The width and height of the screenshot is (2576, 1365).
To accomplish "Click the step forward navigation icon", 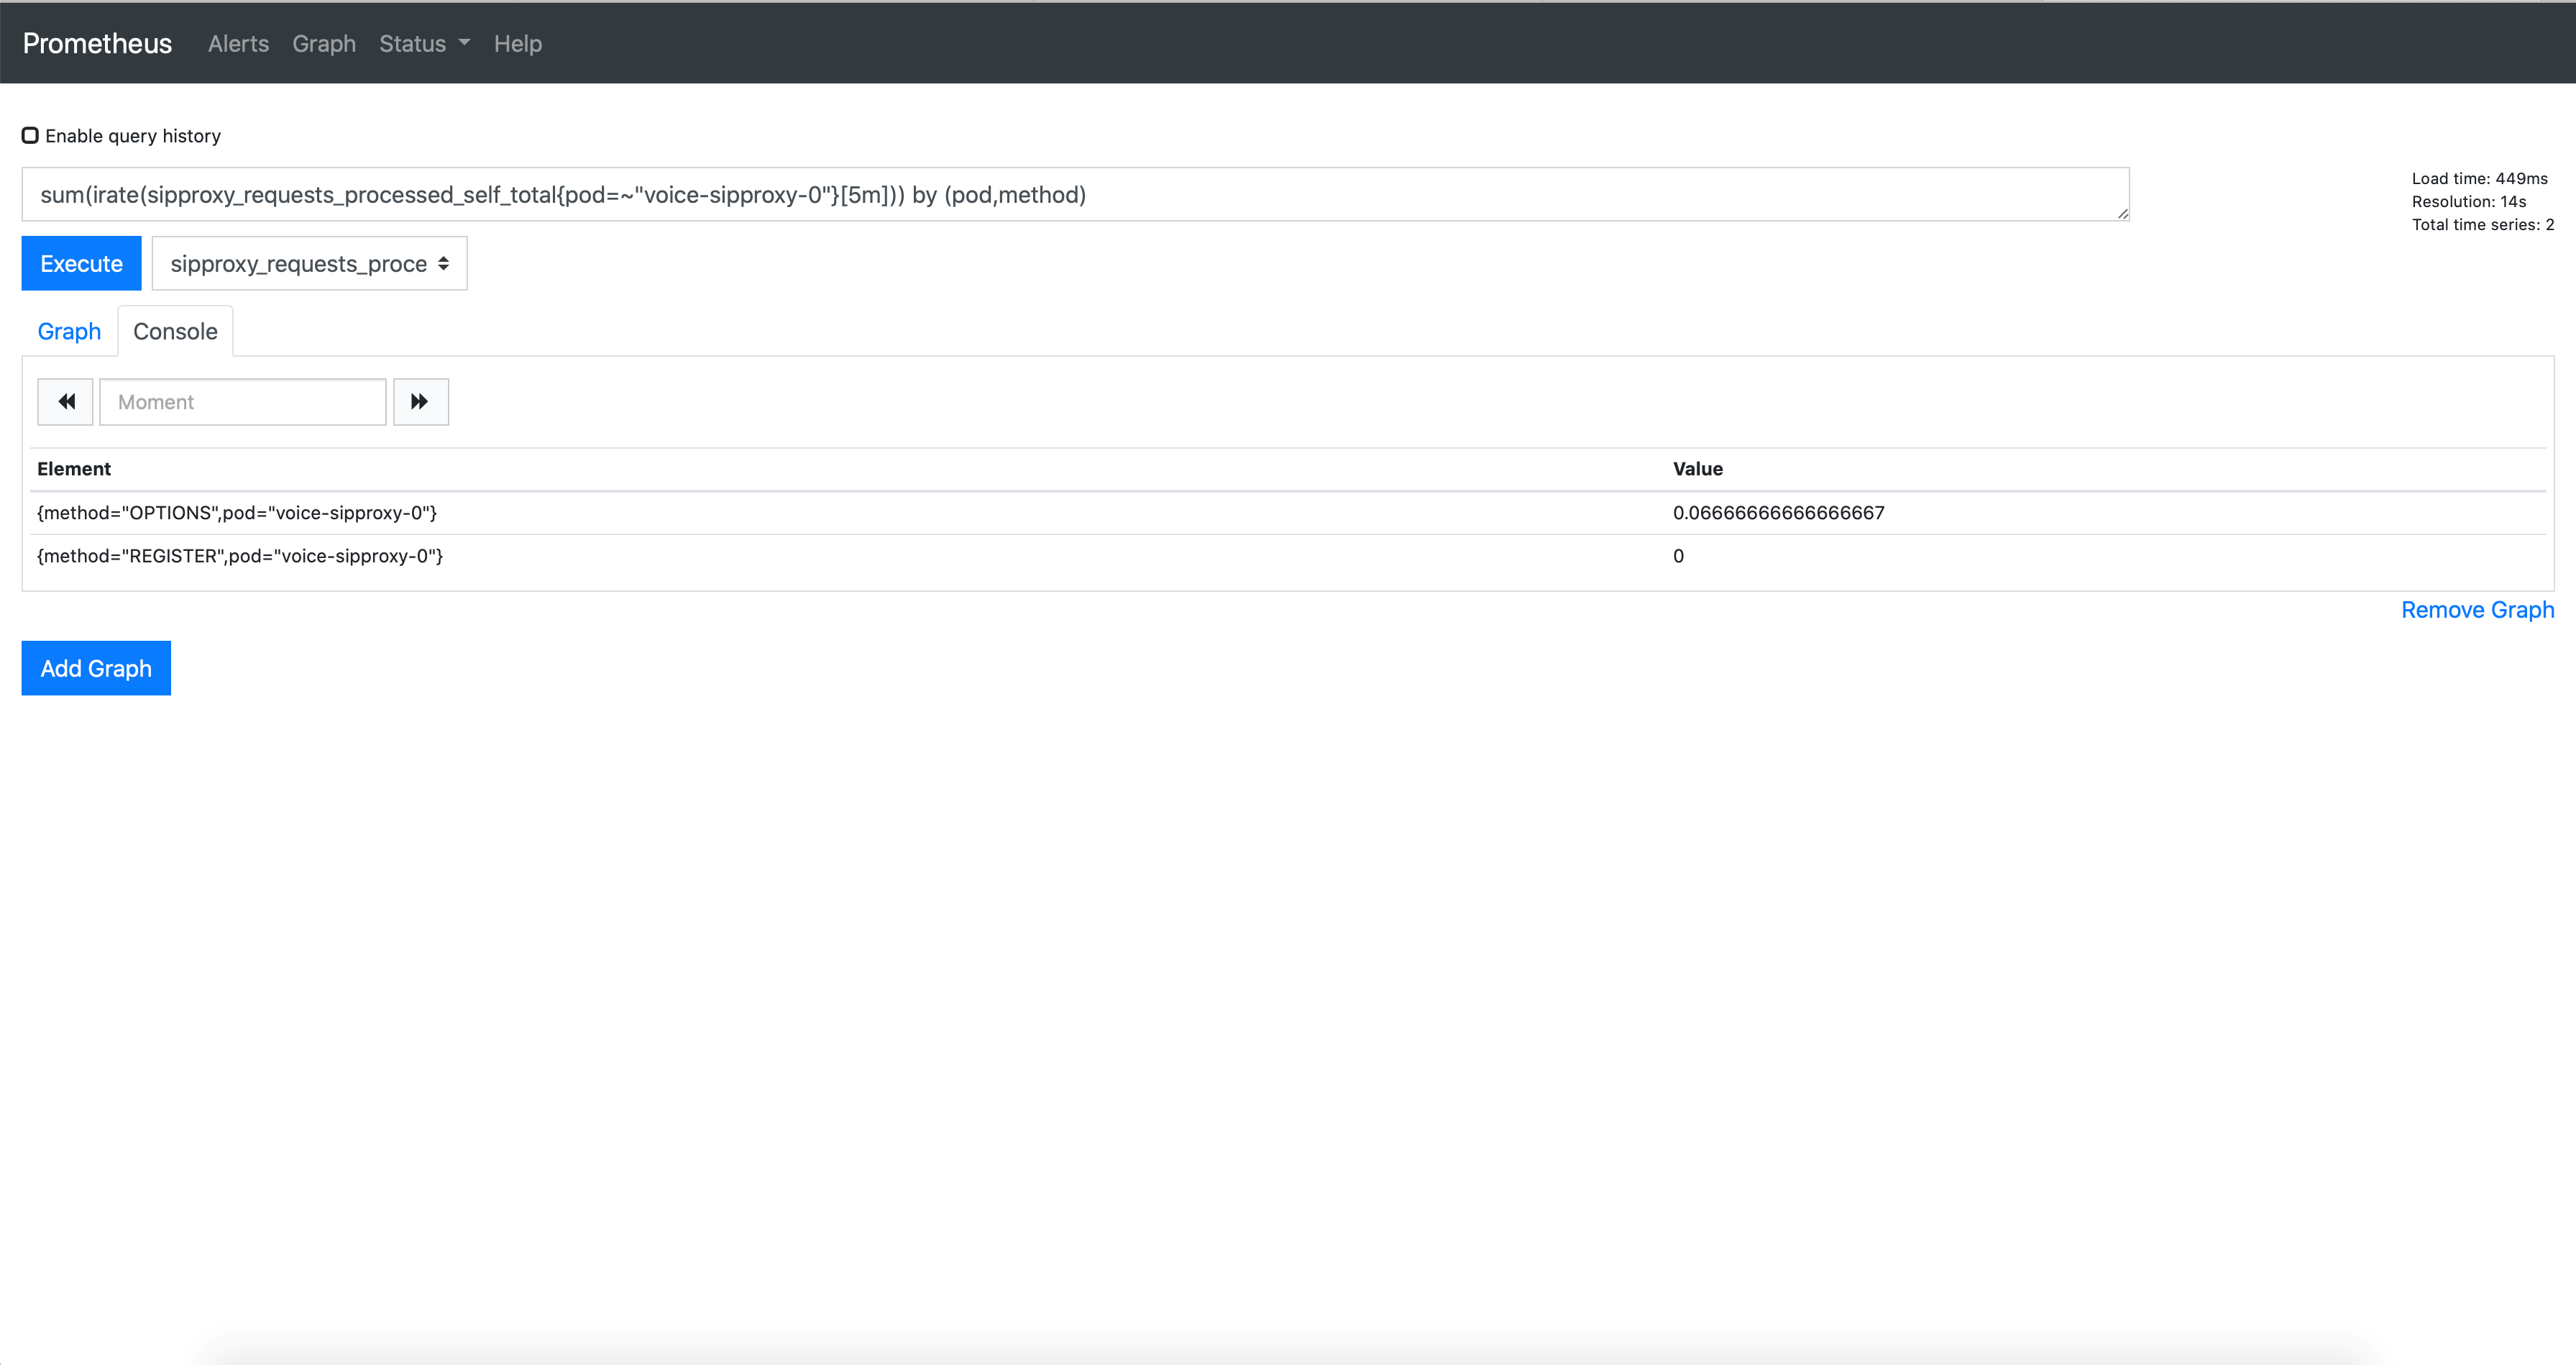I will click(x=419, y=402).
